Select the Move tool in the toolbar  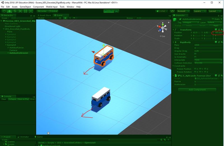(10, 11)
